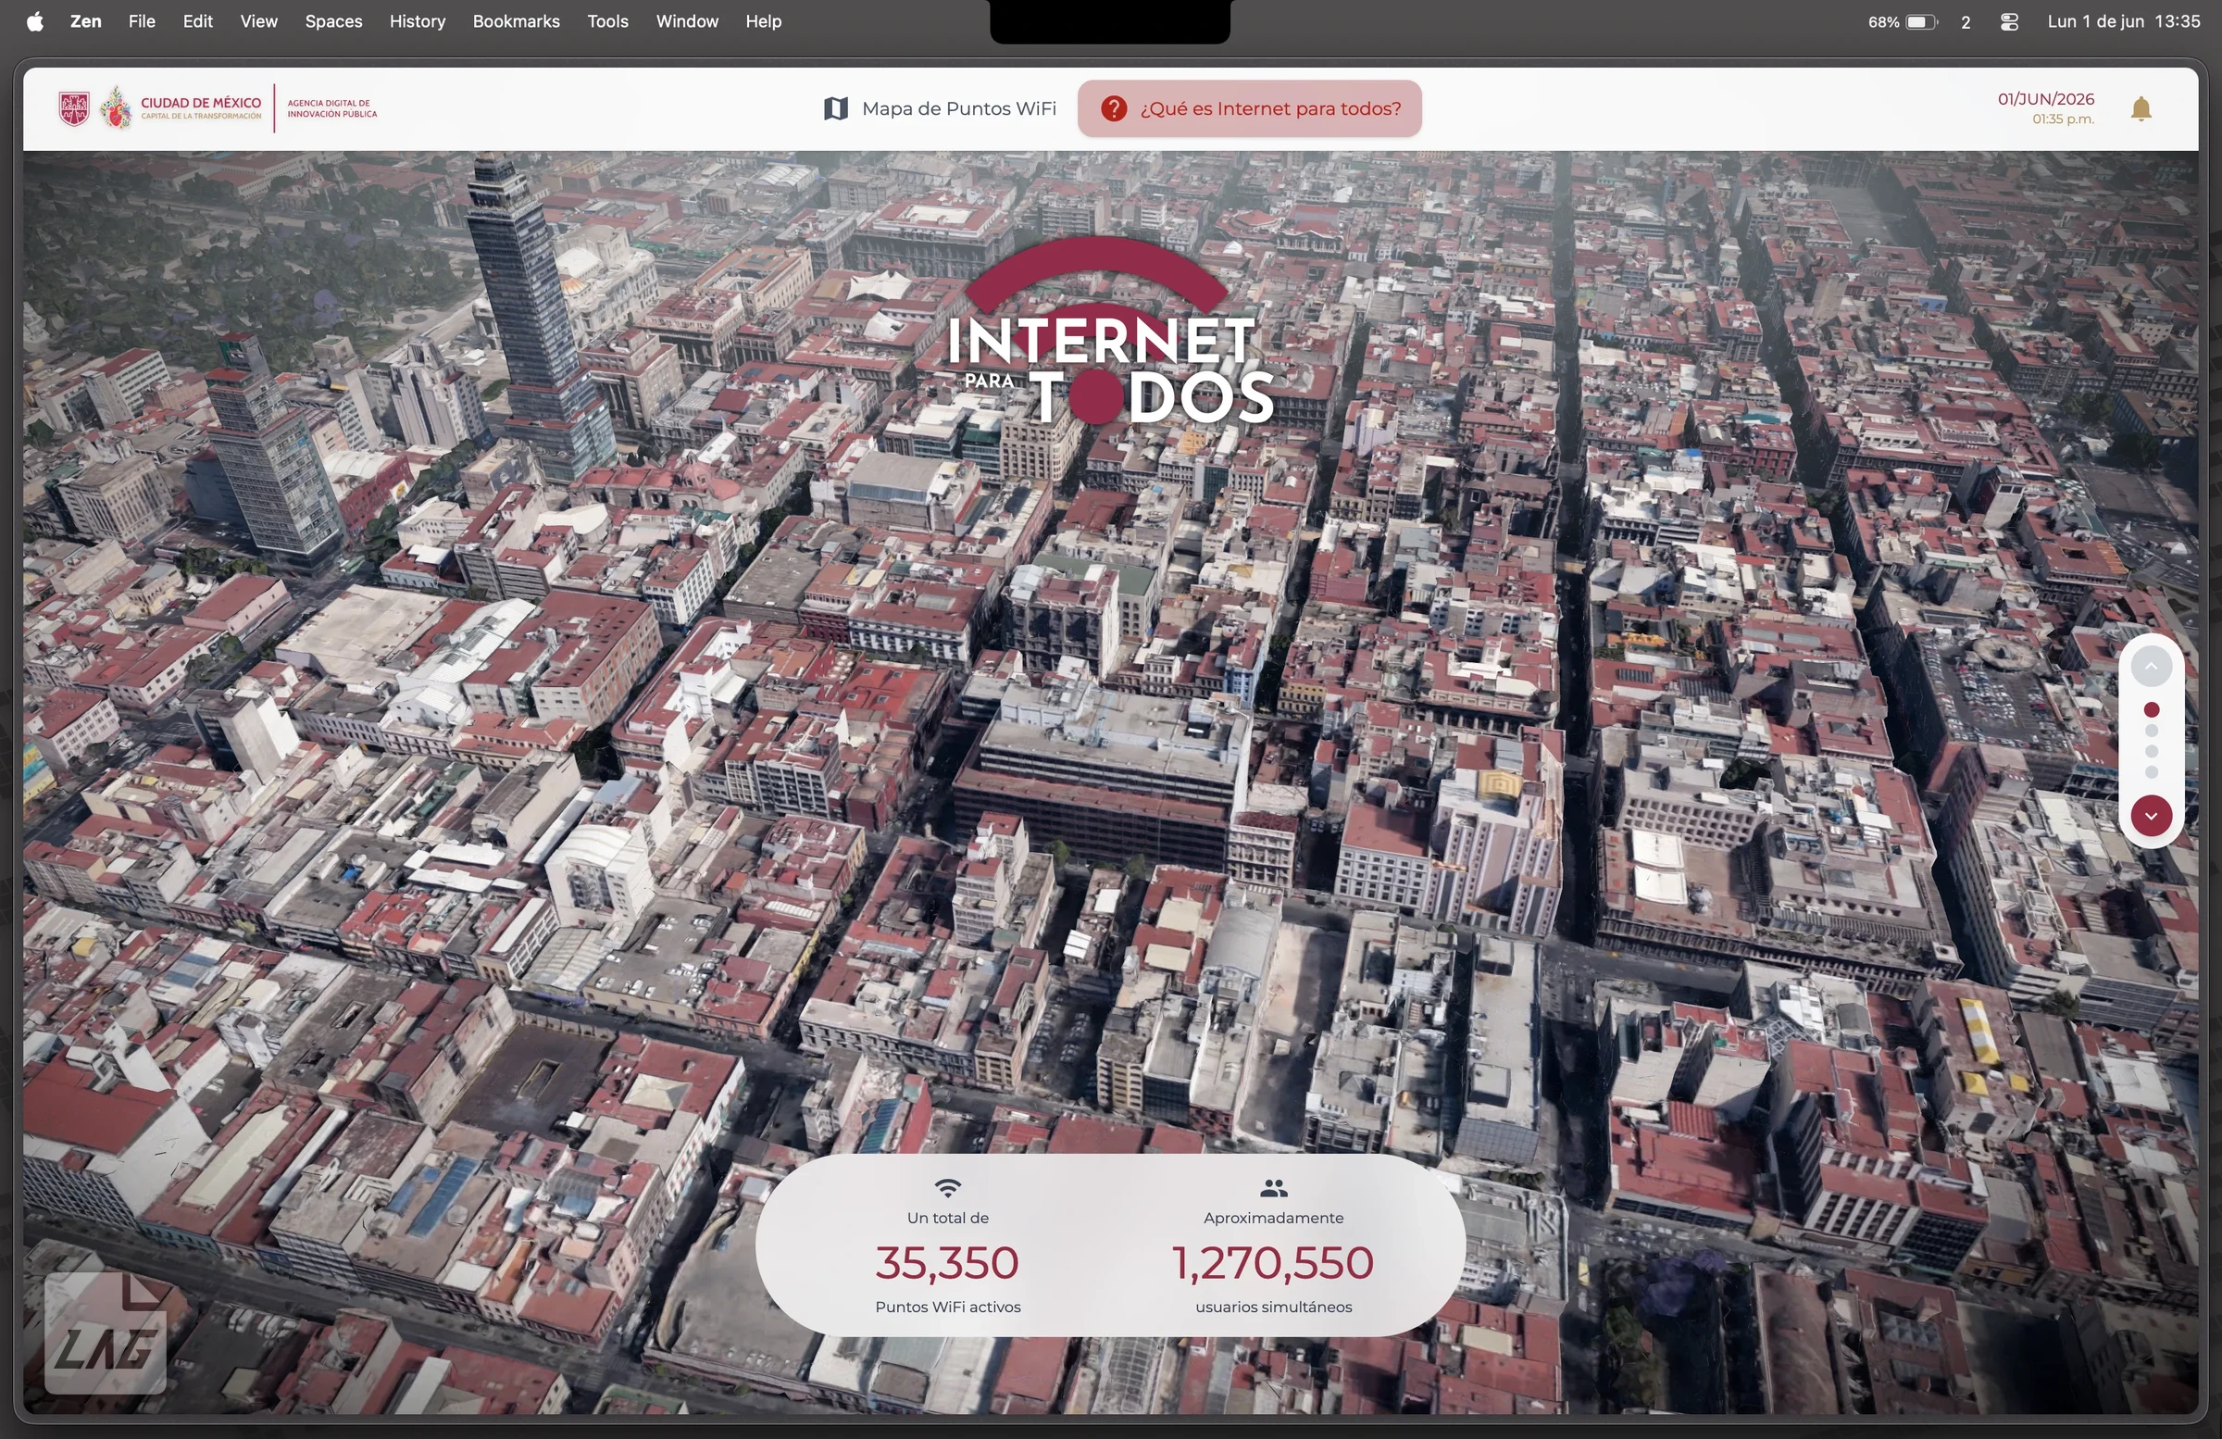
Task: Select the first red section indicator dot
Action: 2151,709
